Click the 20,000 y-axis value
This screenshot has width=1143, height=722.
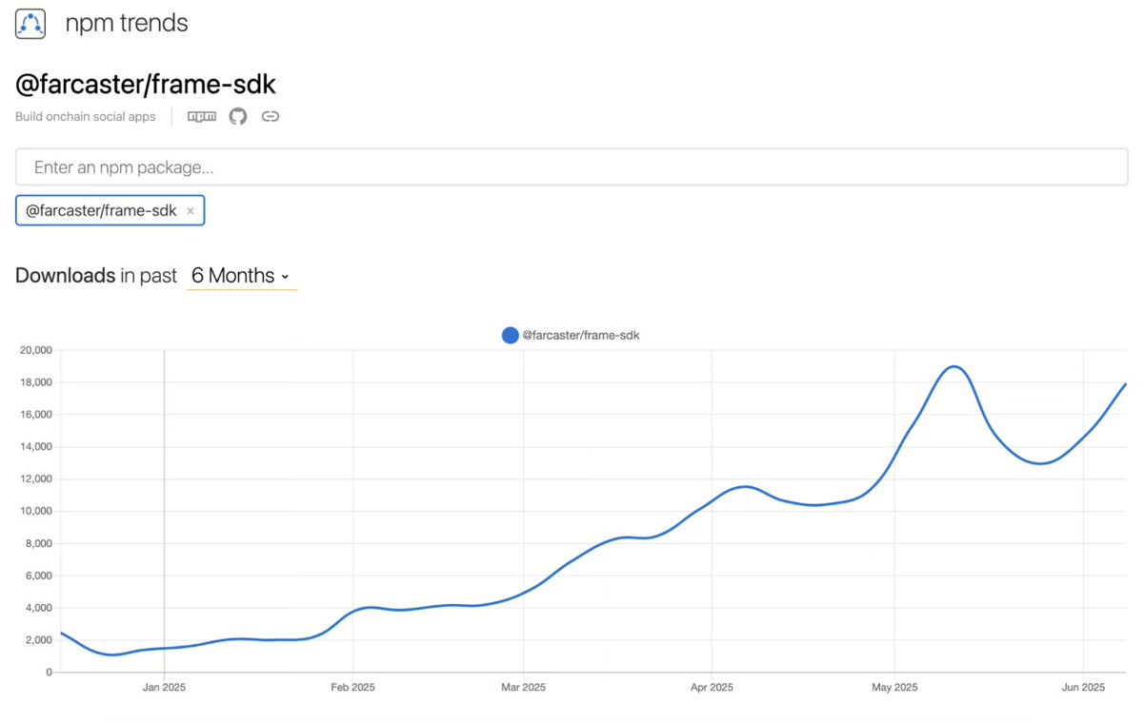34,350
